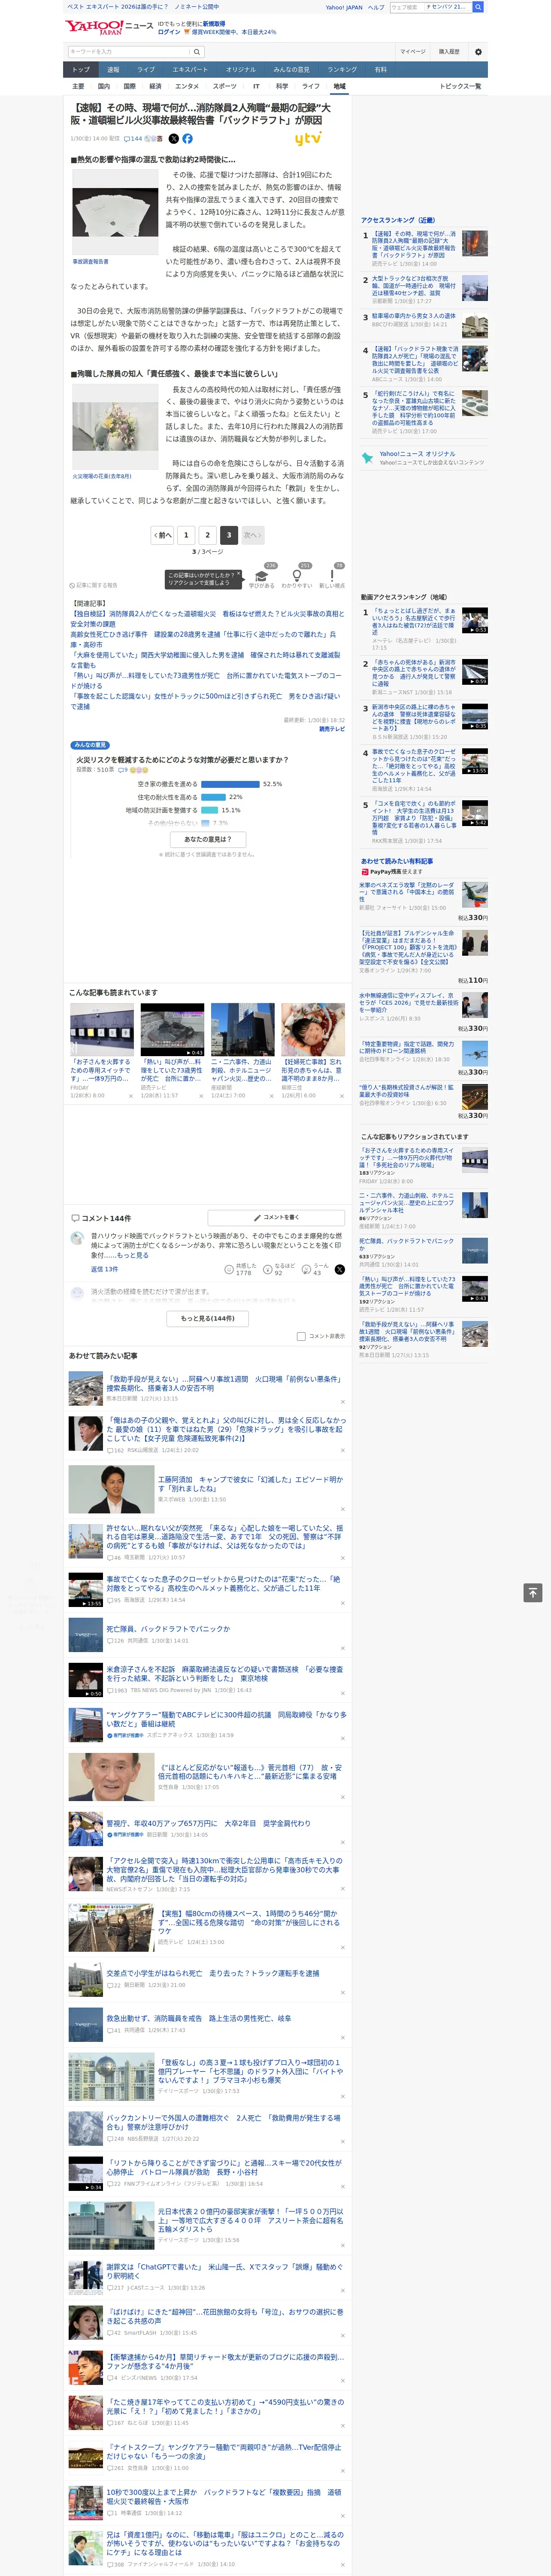Image resolution: width=551 pixels, height=2576 pixels.
Task: Open the ランキング navigation tab
Action: click(x=342, y=70)
